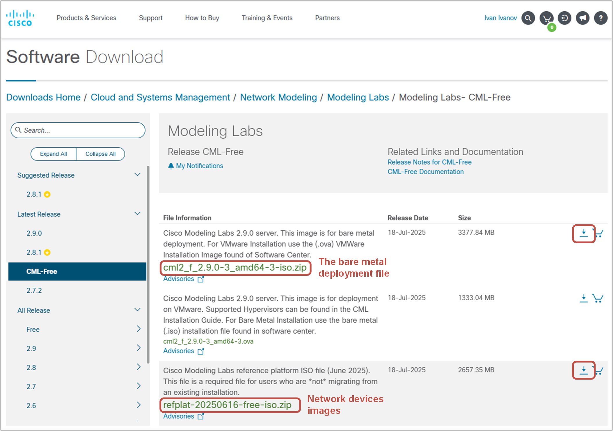Click the sidebar vertical scrollbar
613x431 pixels.
tap(148, 264)
